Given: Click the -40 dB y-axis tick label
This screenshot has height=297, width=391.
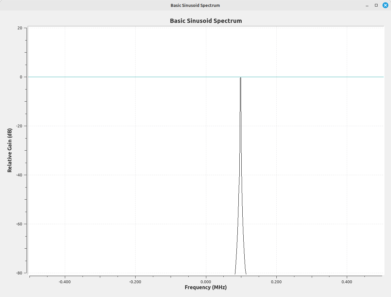Looking at the screenshot, I should tap(19, 175).
